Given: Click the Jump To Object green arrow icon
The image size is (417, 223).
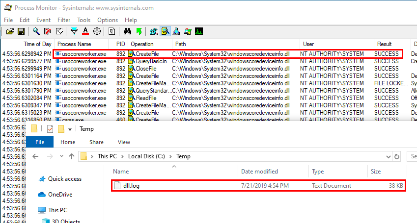Looking at the screenshot, I should click(139, 31).
